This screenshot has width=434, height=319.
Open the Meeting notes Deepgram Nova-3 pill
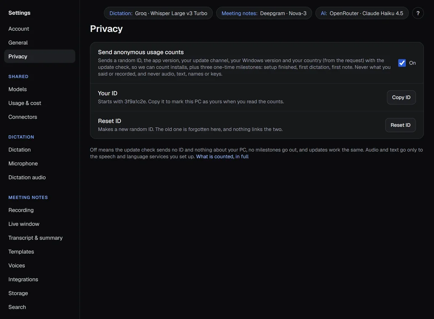point(264,13)
